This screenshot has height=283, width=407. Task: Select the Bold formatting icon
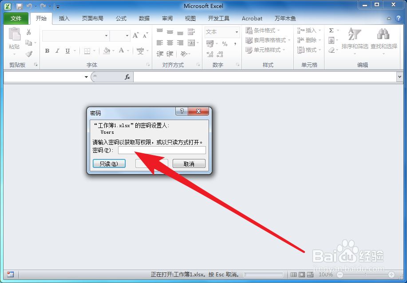click(x=47, y=50)
